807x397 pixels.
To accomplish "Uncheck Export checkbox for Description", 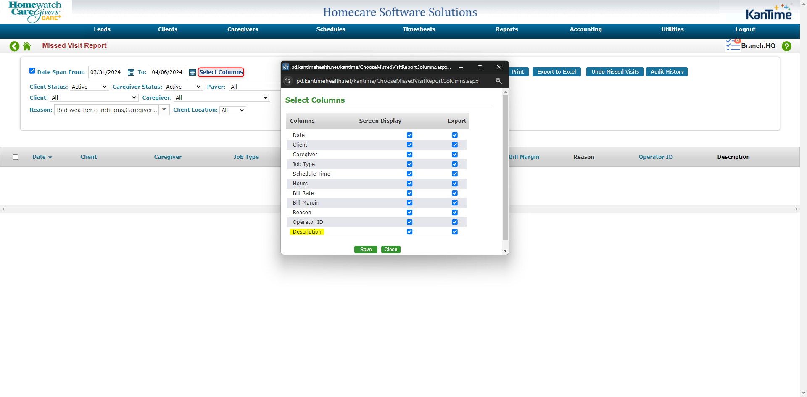I will pyautogui.click(x=455, y=232).
